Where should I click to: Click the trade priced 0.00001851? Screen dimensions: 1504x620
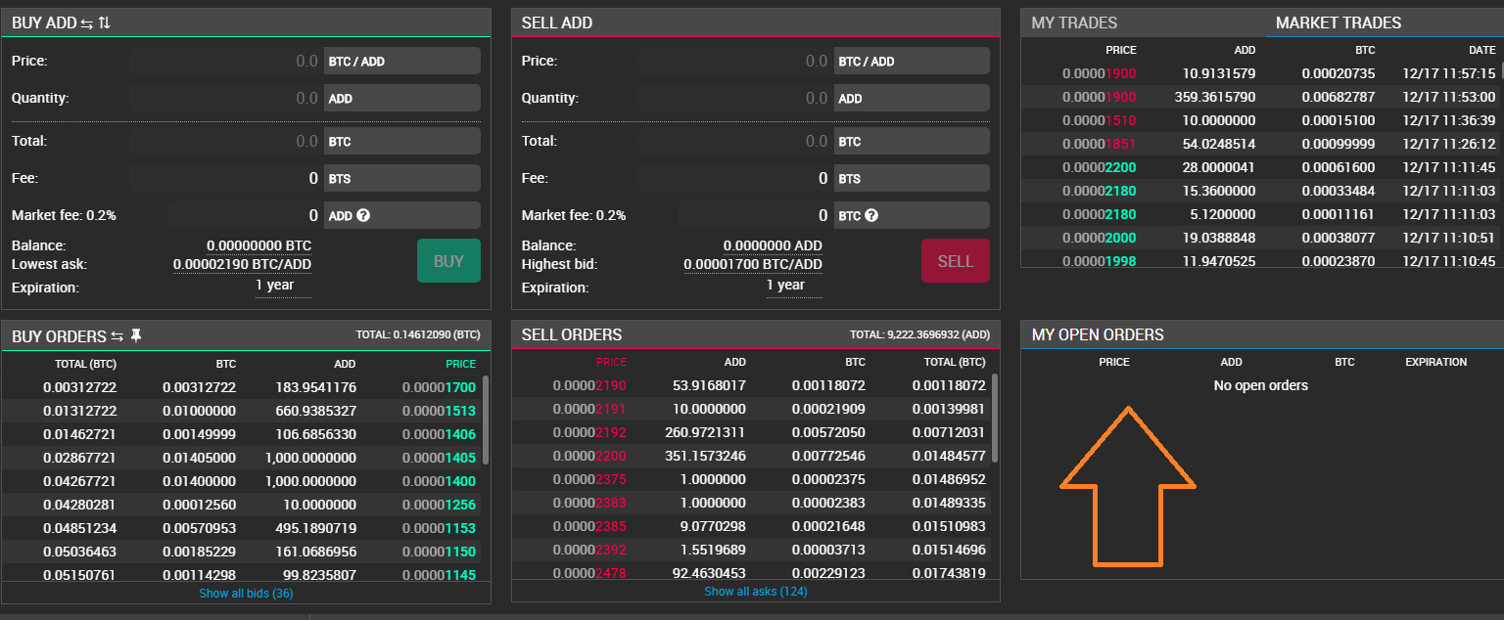[x=1262, y=144]
